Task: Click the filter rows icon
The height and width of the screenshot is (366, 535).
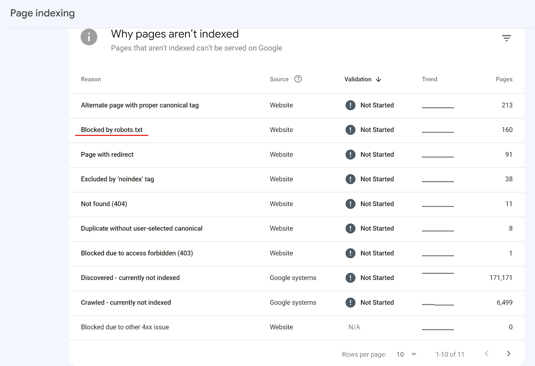Action: pyautogui.click(x=506, y=38)
